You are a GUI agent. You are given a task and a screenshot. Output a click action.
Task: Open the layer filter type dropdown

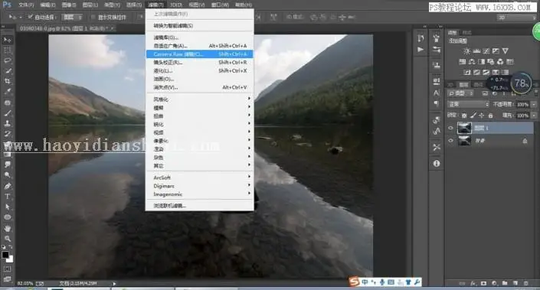point(460,93)
